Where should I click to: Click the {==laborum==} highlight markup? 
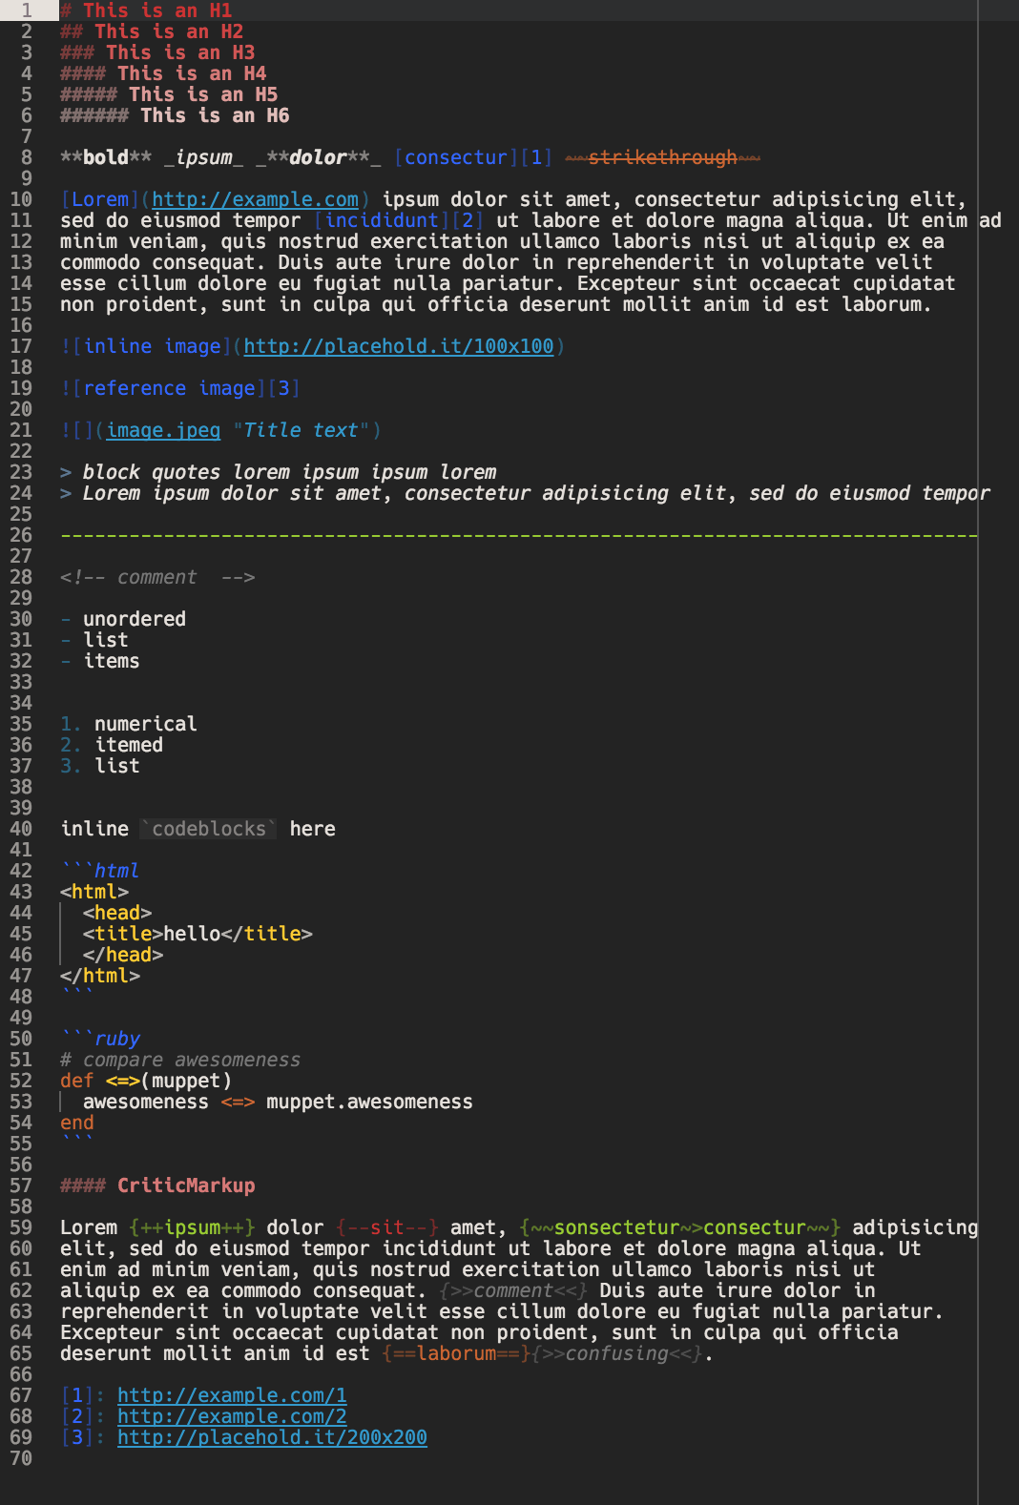(456, 1353)
